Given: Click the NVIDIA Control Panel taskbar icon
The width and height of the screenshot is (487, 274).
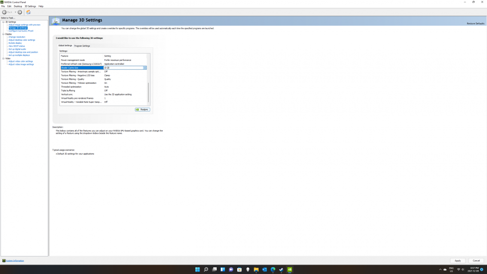Looking at the screenshot, I should pos(290,269).
